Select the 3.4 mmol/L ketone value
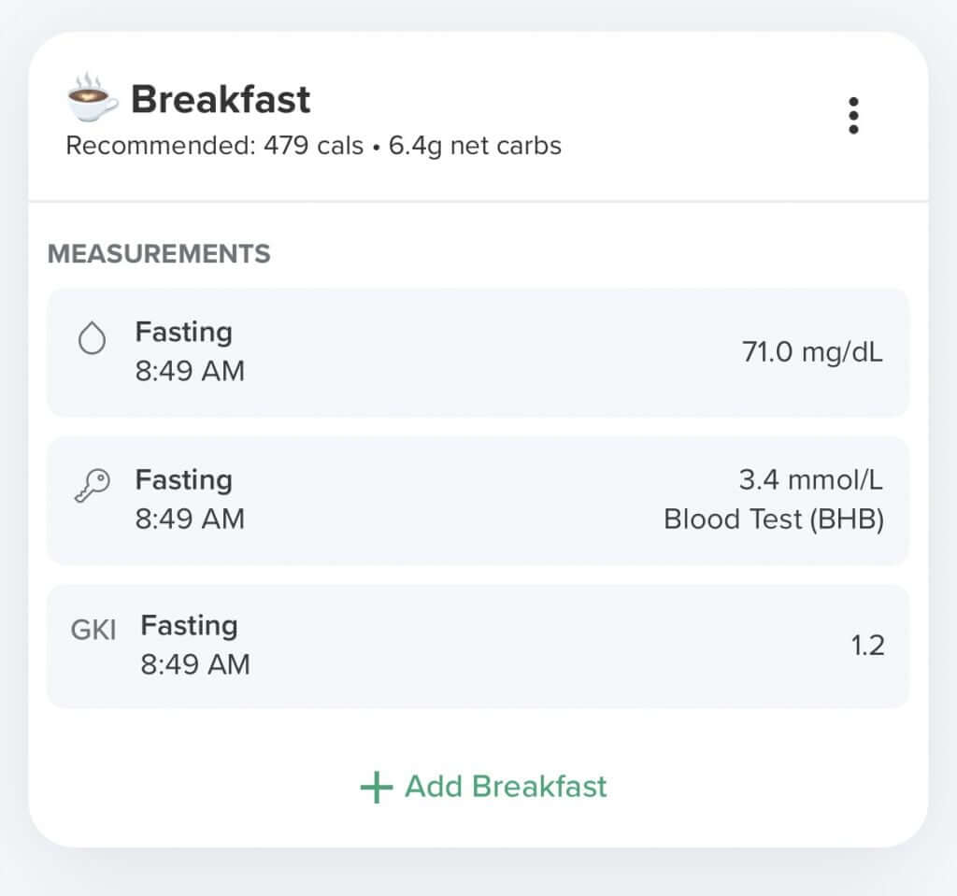The width and height of the screenshot is (957, 896). click(811, 479)
